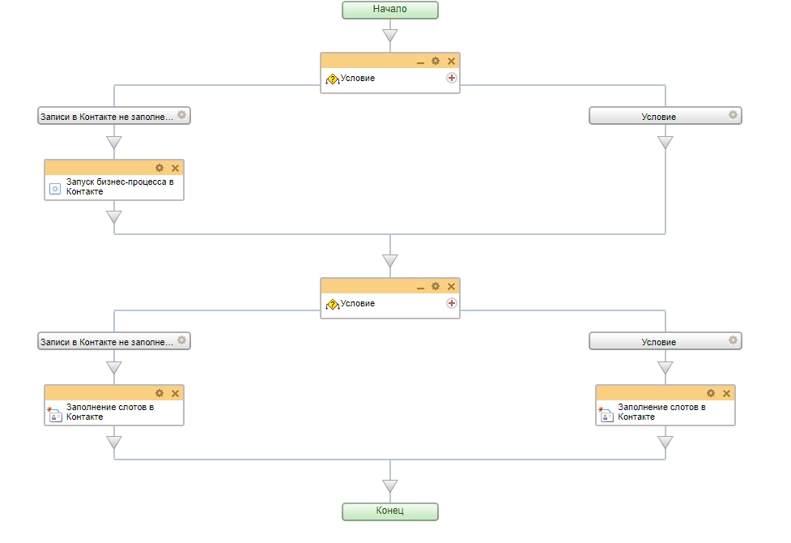Collapse the second Условие condition block
Viewport: 791px width, 543px height.
point(420,287)
